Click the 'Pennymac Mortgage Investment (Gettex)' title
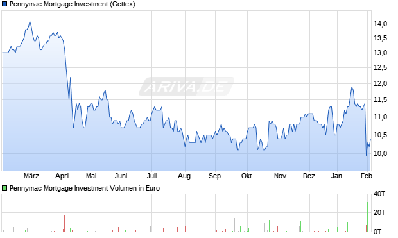398x238 pixels. (x=73, y=4)
